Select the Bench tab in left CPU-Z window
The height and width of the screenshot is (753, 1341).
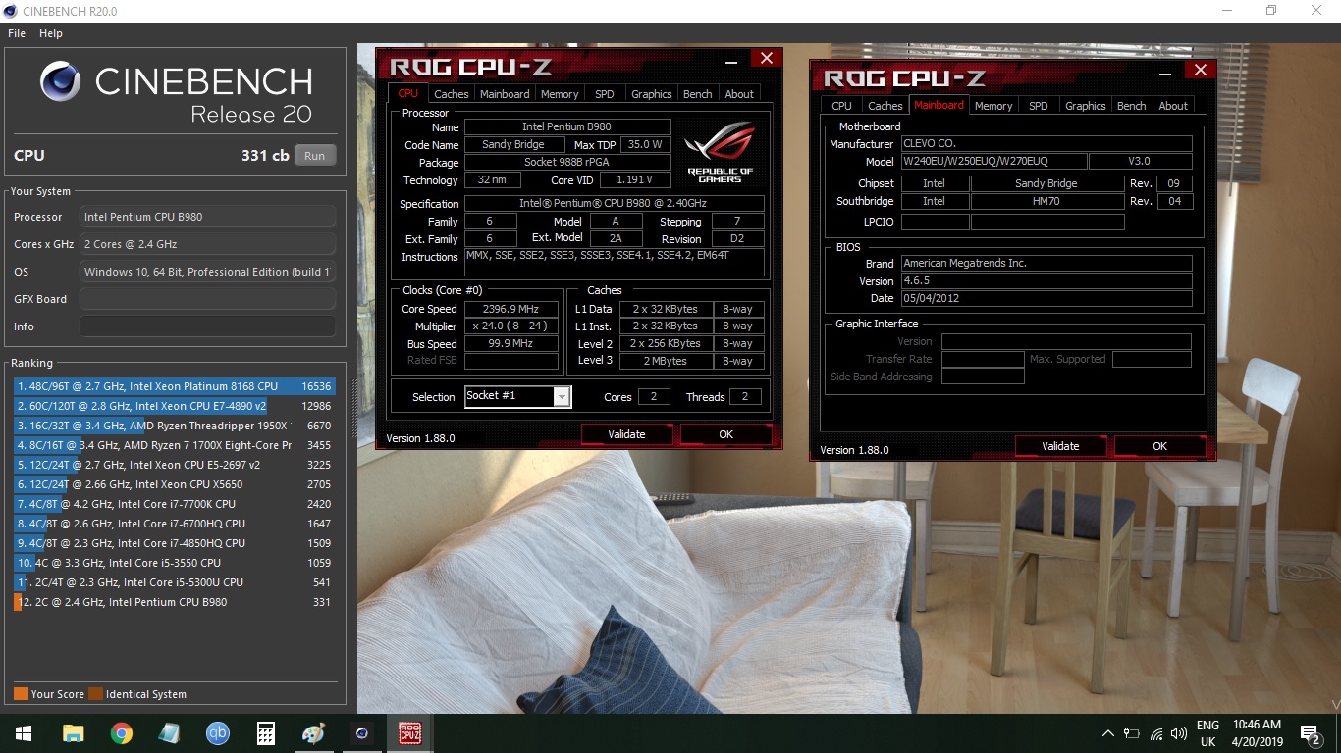[697, 94]
